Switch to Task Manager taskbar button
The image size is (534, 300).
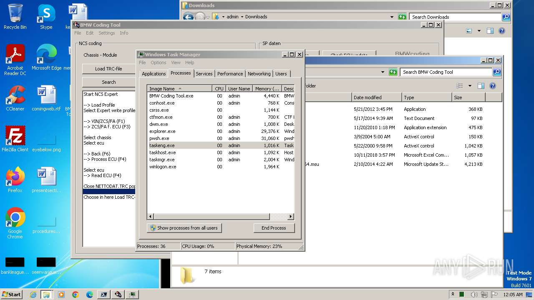tap(132, 295)
